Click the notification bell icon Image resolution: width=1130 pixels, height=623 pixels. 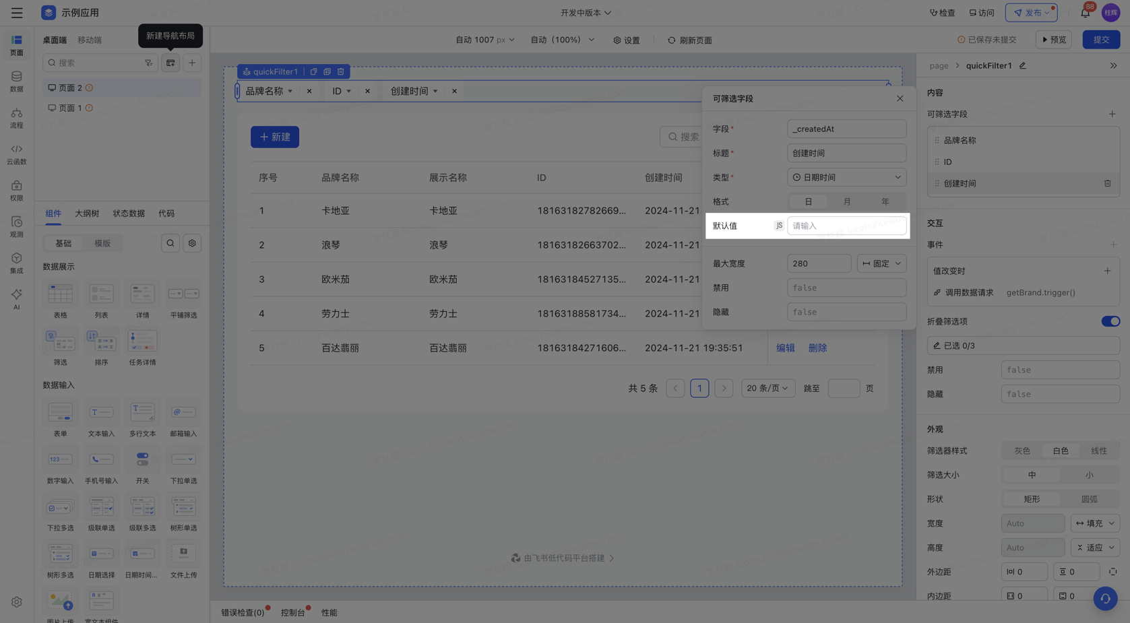[1085, 13]
